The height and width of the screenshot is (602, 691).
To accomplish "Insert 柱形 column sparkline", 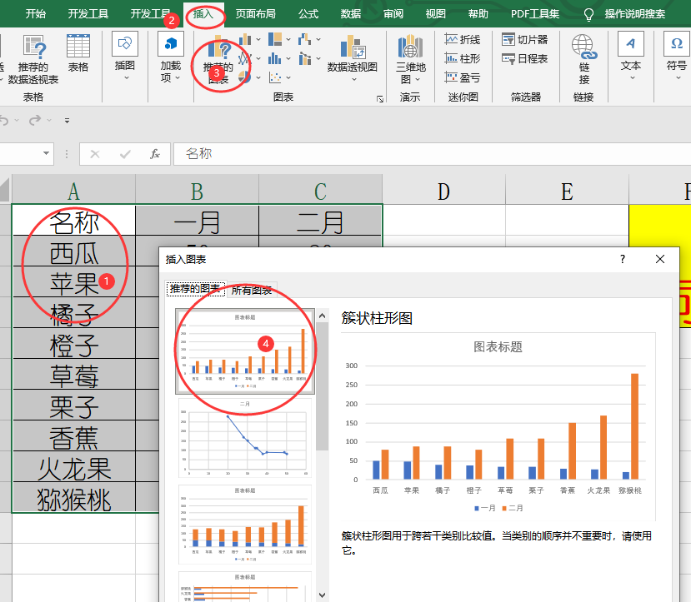I will coord(463,58).
